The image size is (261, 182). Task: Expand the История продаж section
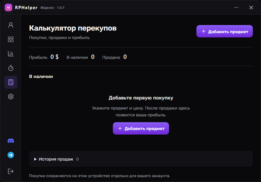(x=141, y=159)
